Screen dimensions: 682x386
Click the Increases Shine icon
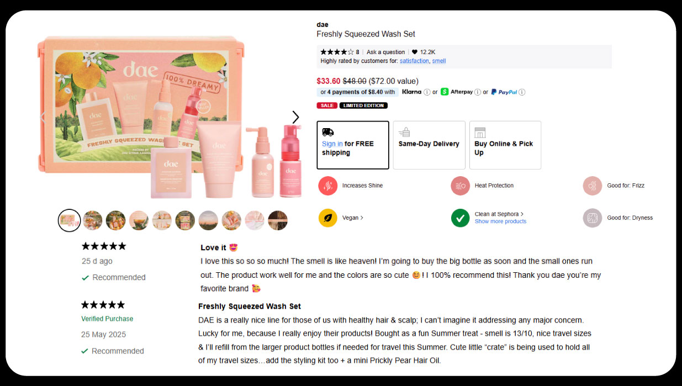tap(327, 186)
